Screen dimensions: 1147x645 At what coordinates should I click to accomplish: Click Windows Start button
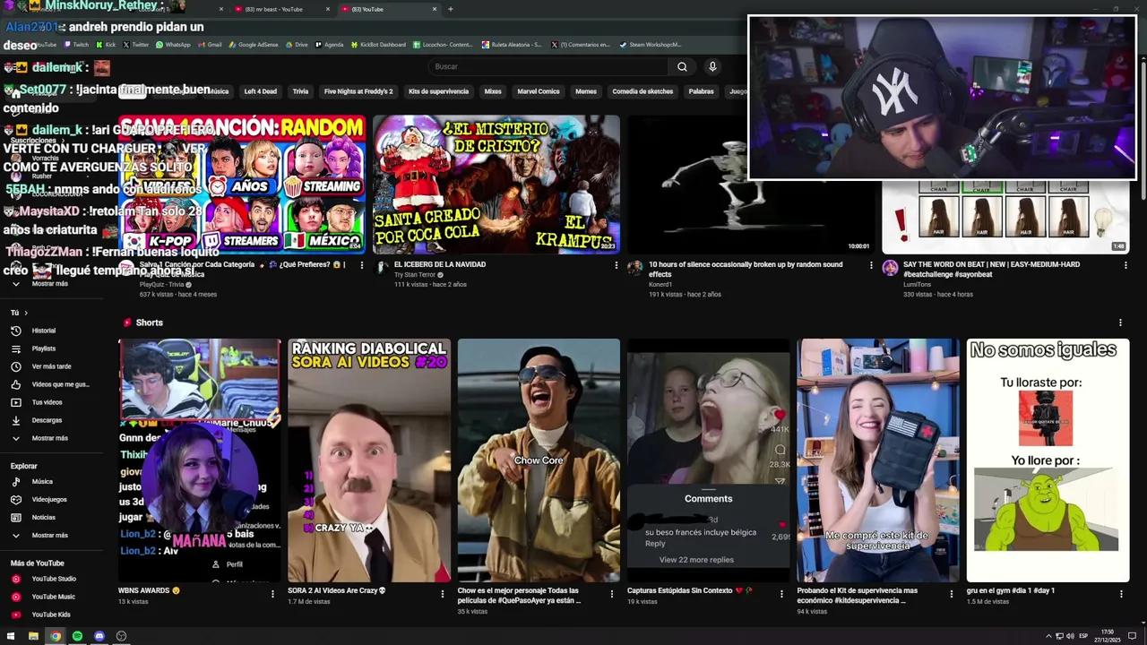coord(11,636)
